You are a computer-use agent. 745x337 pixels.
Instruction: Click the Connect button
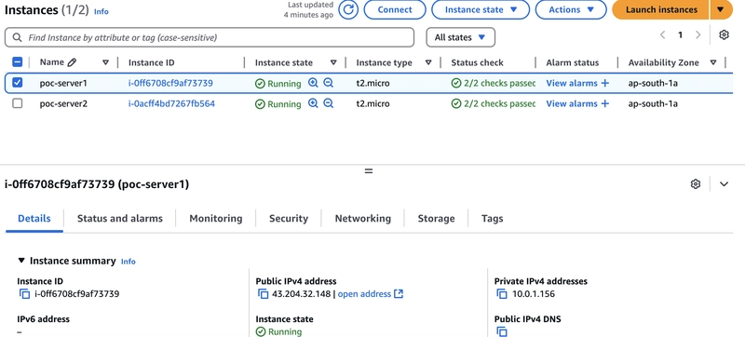pos(395,9)
